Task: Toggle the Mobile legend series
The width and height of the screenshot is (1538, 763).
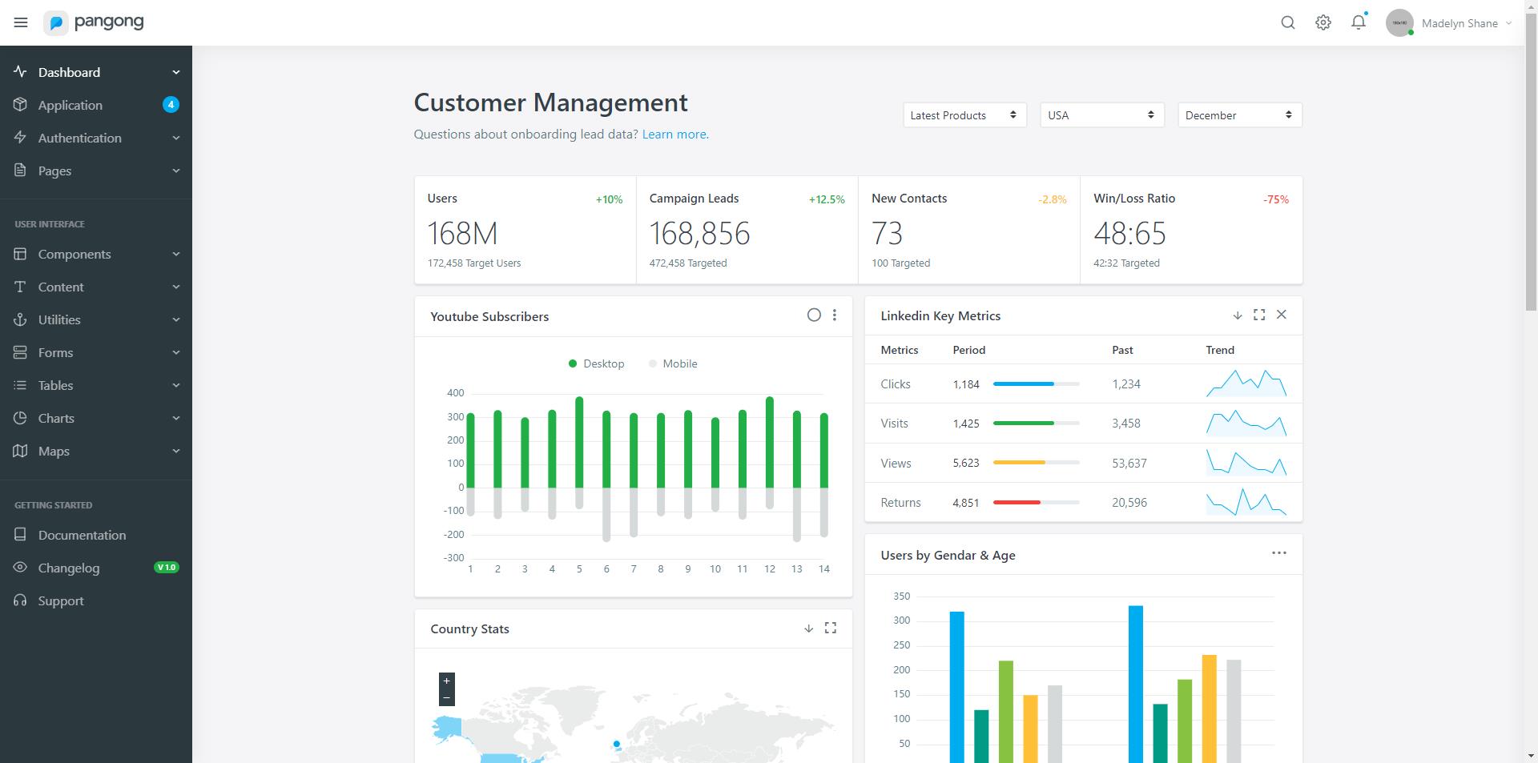Action: click(x=673, y=363)
